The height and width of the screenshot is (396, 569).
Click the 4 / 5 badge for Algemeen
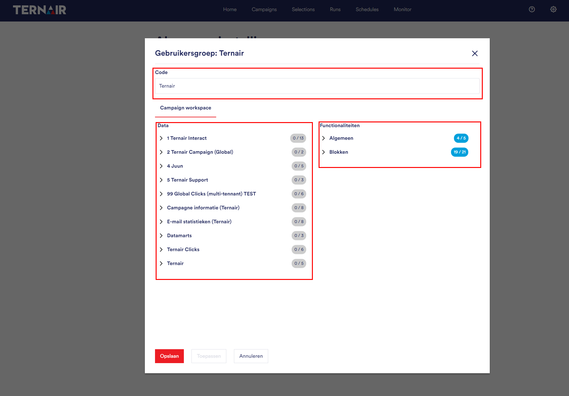pos(461,138)
